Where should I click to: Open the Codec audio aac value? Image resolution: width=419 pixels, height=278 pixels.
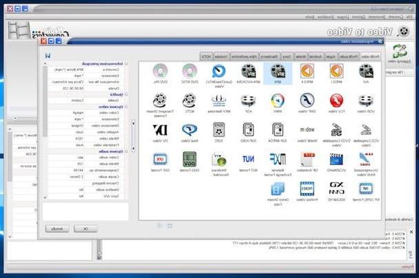click(67, 158)
